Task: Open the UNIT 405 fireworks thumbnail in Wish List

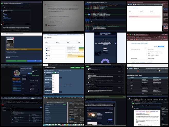Action: [x=92, y=115]
